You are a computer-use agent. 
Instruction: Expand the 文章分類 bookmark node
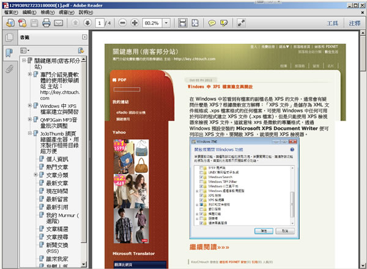[35, 174]
